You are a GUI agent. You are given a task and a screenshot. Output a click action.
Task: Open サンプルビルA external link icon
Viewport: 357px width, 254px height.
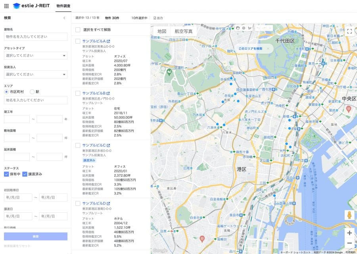click(108, 41)
